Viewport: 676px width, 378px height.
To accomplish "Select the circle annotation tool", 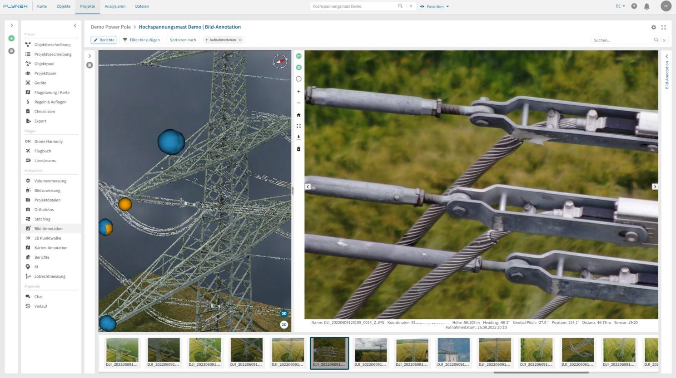I will click(298, 79).
